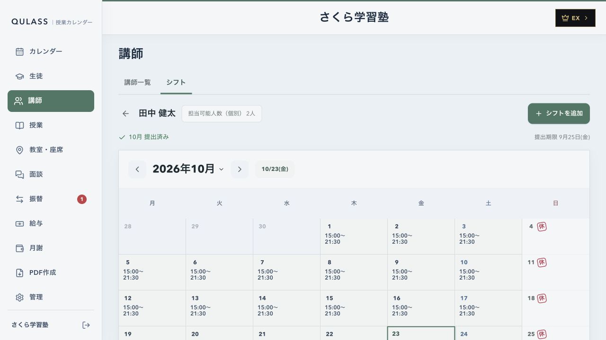
Task: Click the 担当可能人数（個別）2人 chip
Action: point(222,113)
